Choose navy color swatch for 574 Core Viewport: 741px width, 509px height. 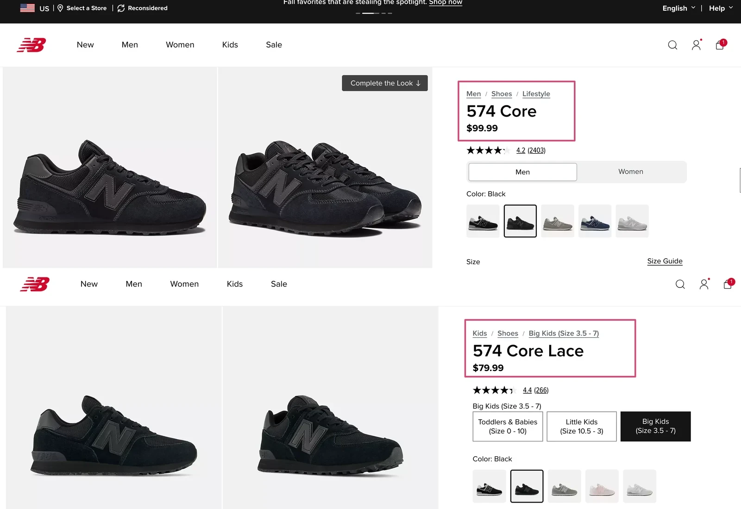[595, 221]
